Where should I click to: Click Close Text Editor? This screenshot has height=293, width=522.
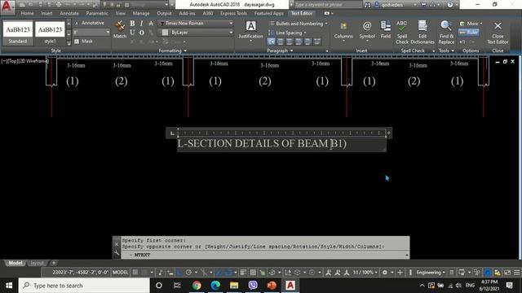[498, 32]
